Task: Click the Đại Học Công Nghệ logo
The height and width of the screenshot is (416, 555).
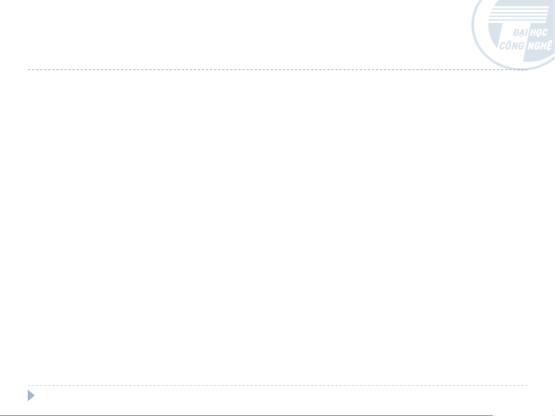Action: [x=513, y=35]
